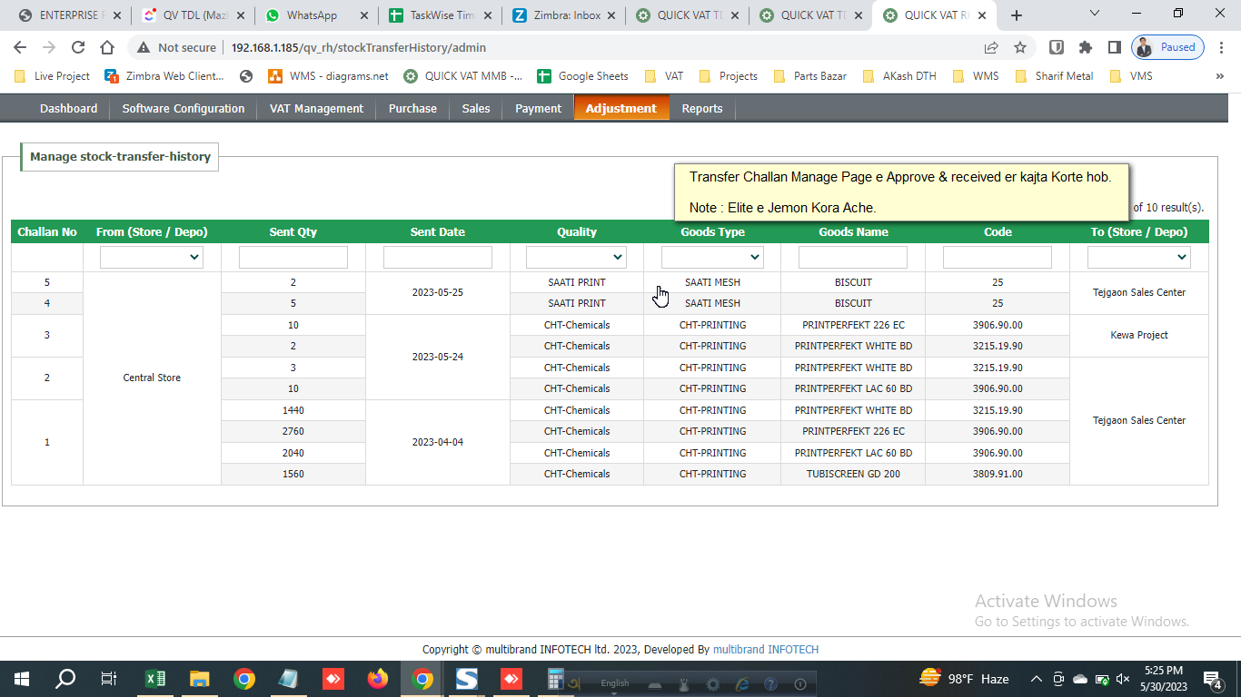Select the TUBISCREEN GD 200 cell
The height and width of the screenshot is (697, 1241).
tap(854, 474)
